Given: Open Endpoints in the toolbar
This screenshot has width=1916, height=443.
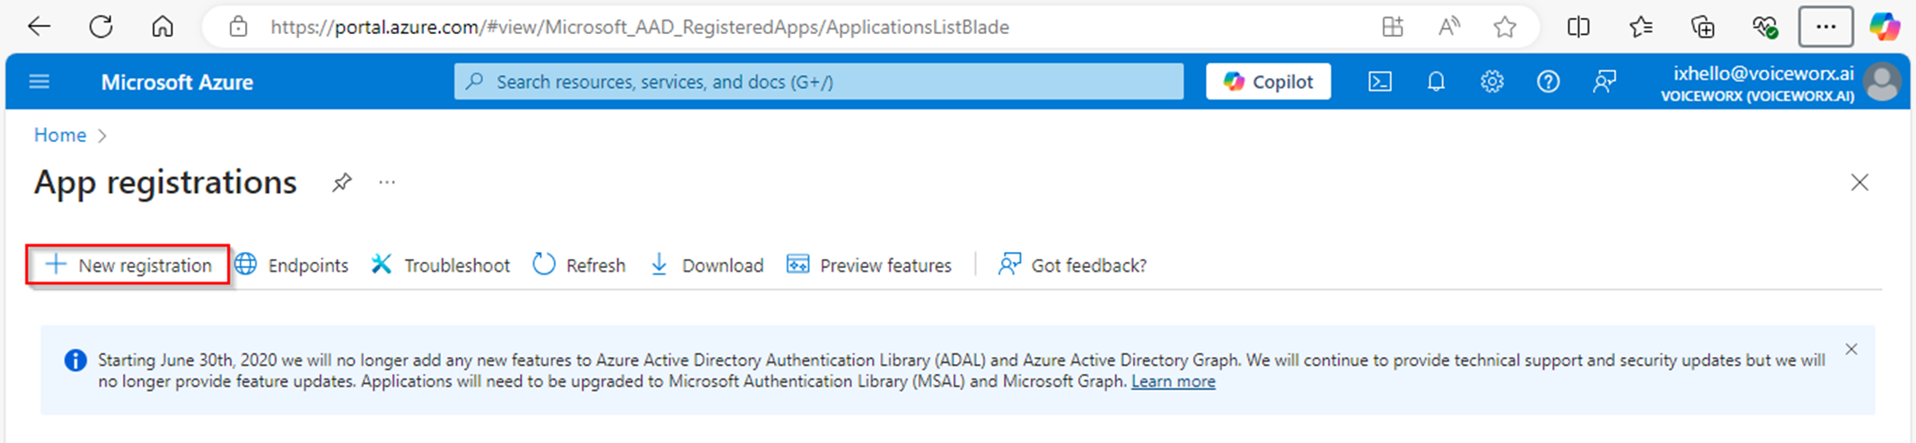Looking at the screenshot, I should pos(292,265).
